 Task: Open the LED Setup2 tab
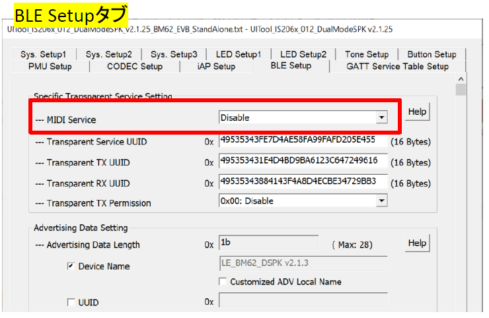[303, 54]
